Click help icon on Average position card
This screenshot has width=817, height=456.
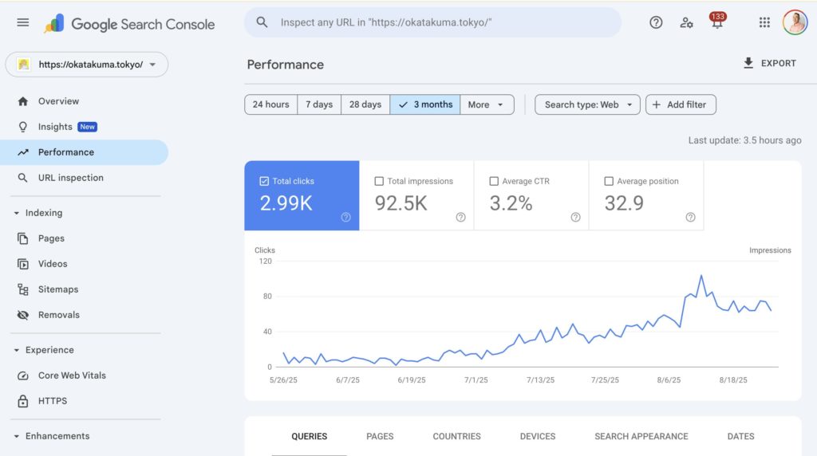(x=690, y=217)
